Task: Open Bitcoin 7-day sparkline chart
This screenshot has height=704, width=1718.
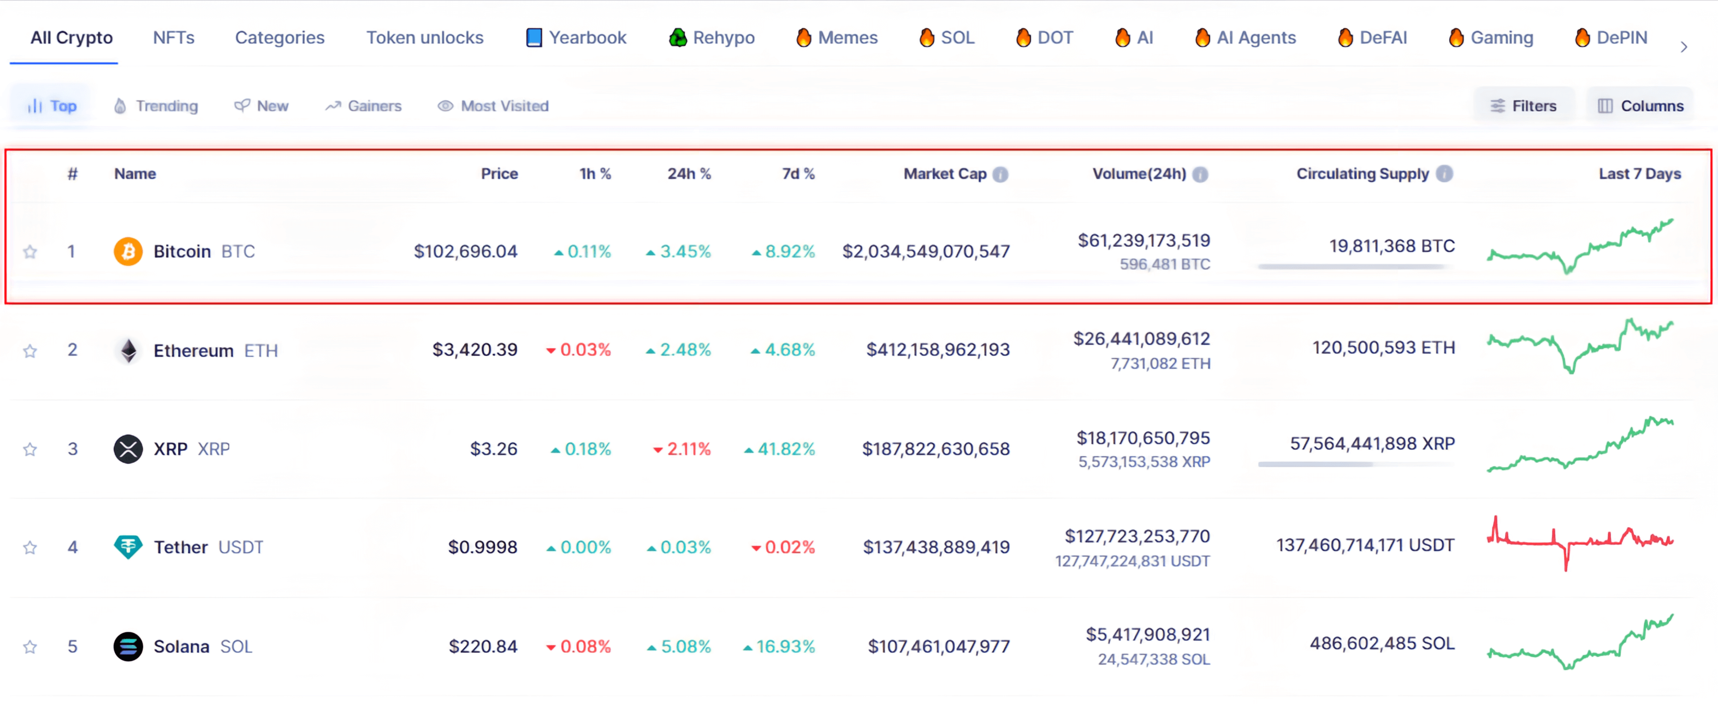Action: click(1580, 246)
